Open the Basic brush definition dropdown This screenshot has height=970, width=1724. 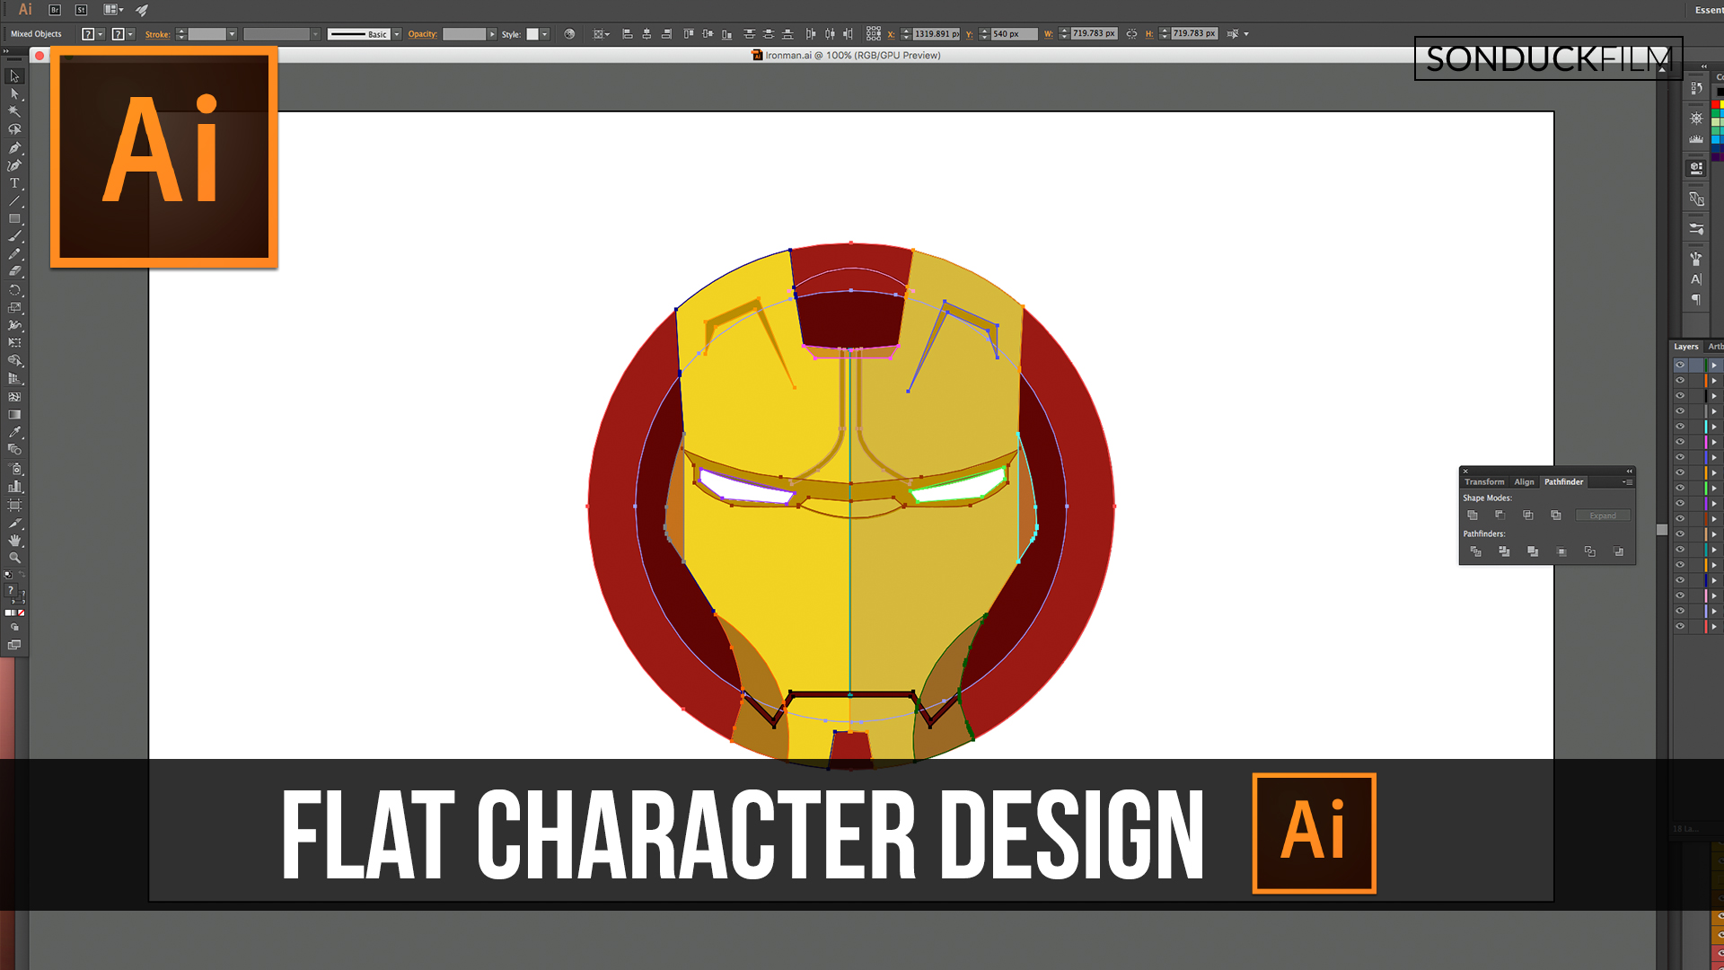397,34
